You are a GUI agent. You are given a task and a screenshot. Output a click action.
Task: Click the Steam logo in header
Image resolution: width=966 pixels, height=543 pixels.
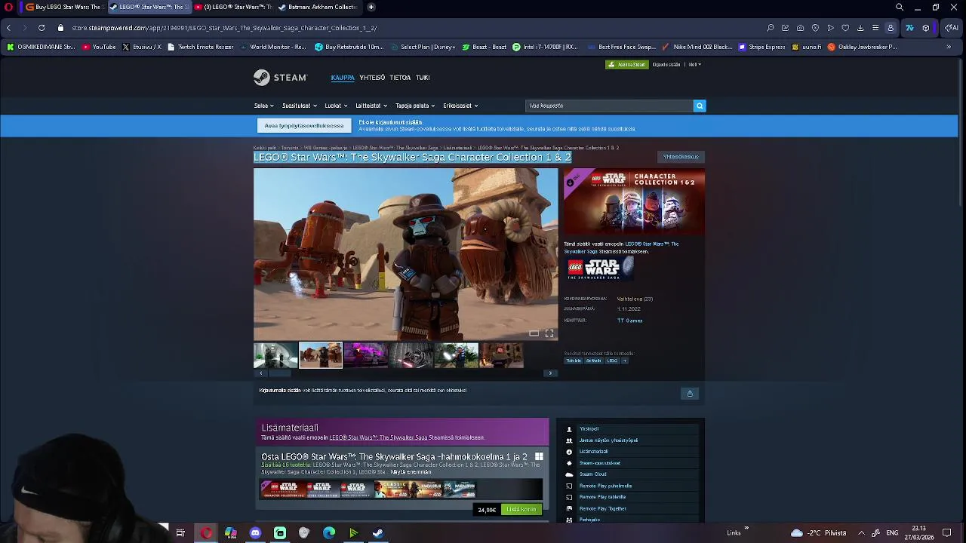coord(279,77)
